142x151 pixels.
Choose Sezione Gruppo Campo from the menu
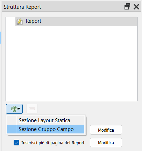pyautogui.click(x=45, y=129)
